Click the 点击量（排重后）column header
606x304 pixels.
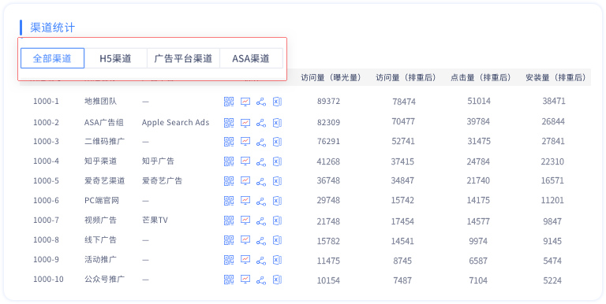481,78
